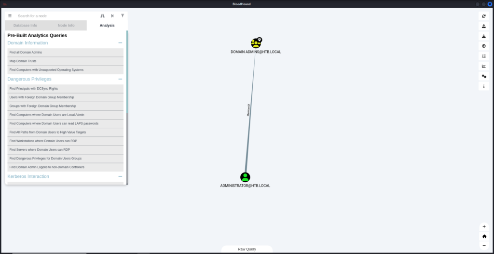494x254 pixels.
Task: Run Find Computers where Domain Users are Local Admin
Action: click(66, 115)
